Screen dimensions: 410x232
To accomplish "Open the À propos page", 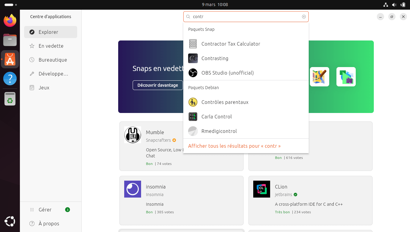I will click(x=51, y=224).
